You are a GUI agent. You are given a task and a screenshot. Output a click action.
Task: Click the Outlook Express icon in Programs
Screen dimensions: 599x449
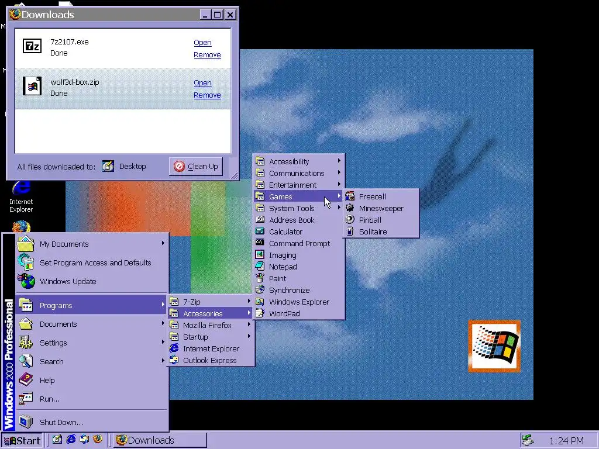pyautogui.click(x=174, y=360)
